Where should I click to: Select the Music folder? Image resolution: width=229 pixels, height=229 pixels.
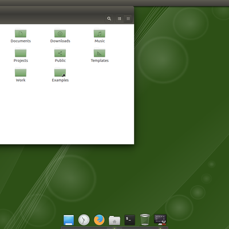click(x=100, y=35)
